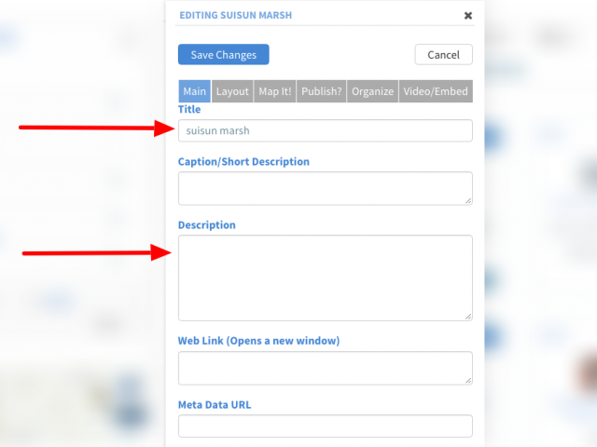Screen dimensions: 597x447
Task: Select the Web Link text field
Action: pos(326,368)
